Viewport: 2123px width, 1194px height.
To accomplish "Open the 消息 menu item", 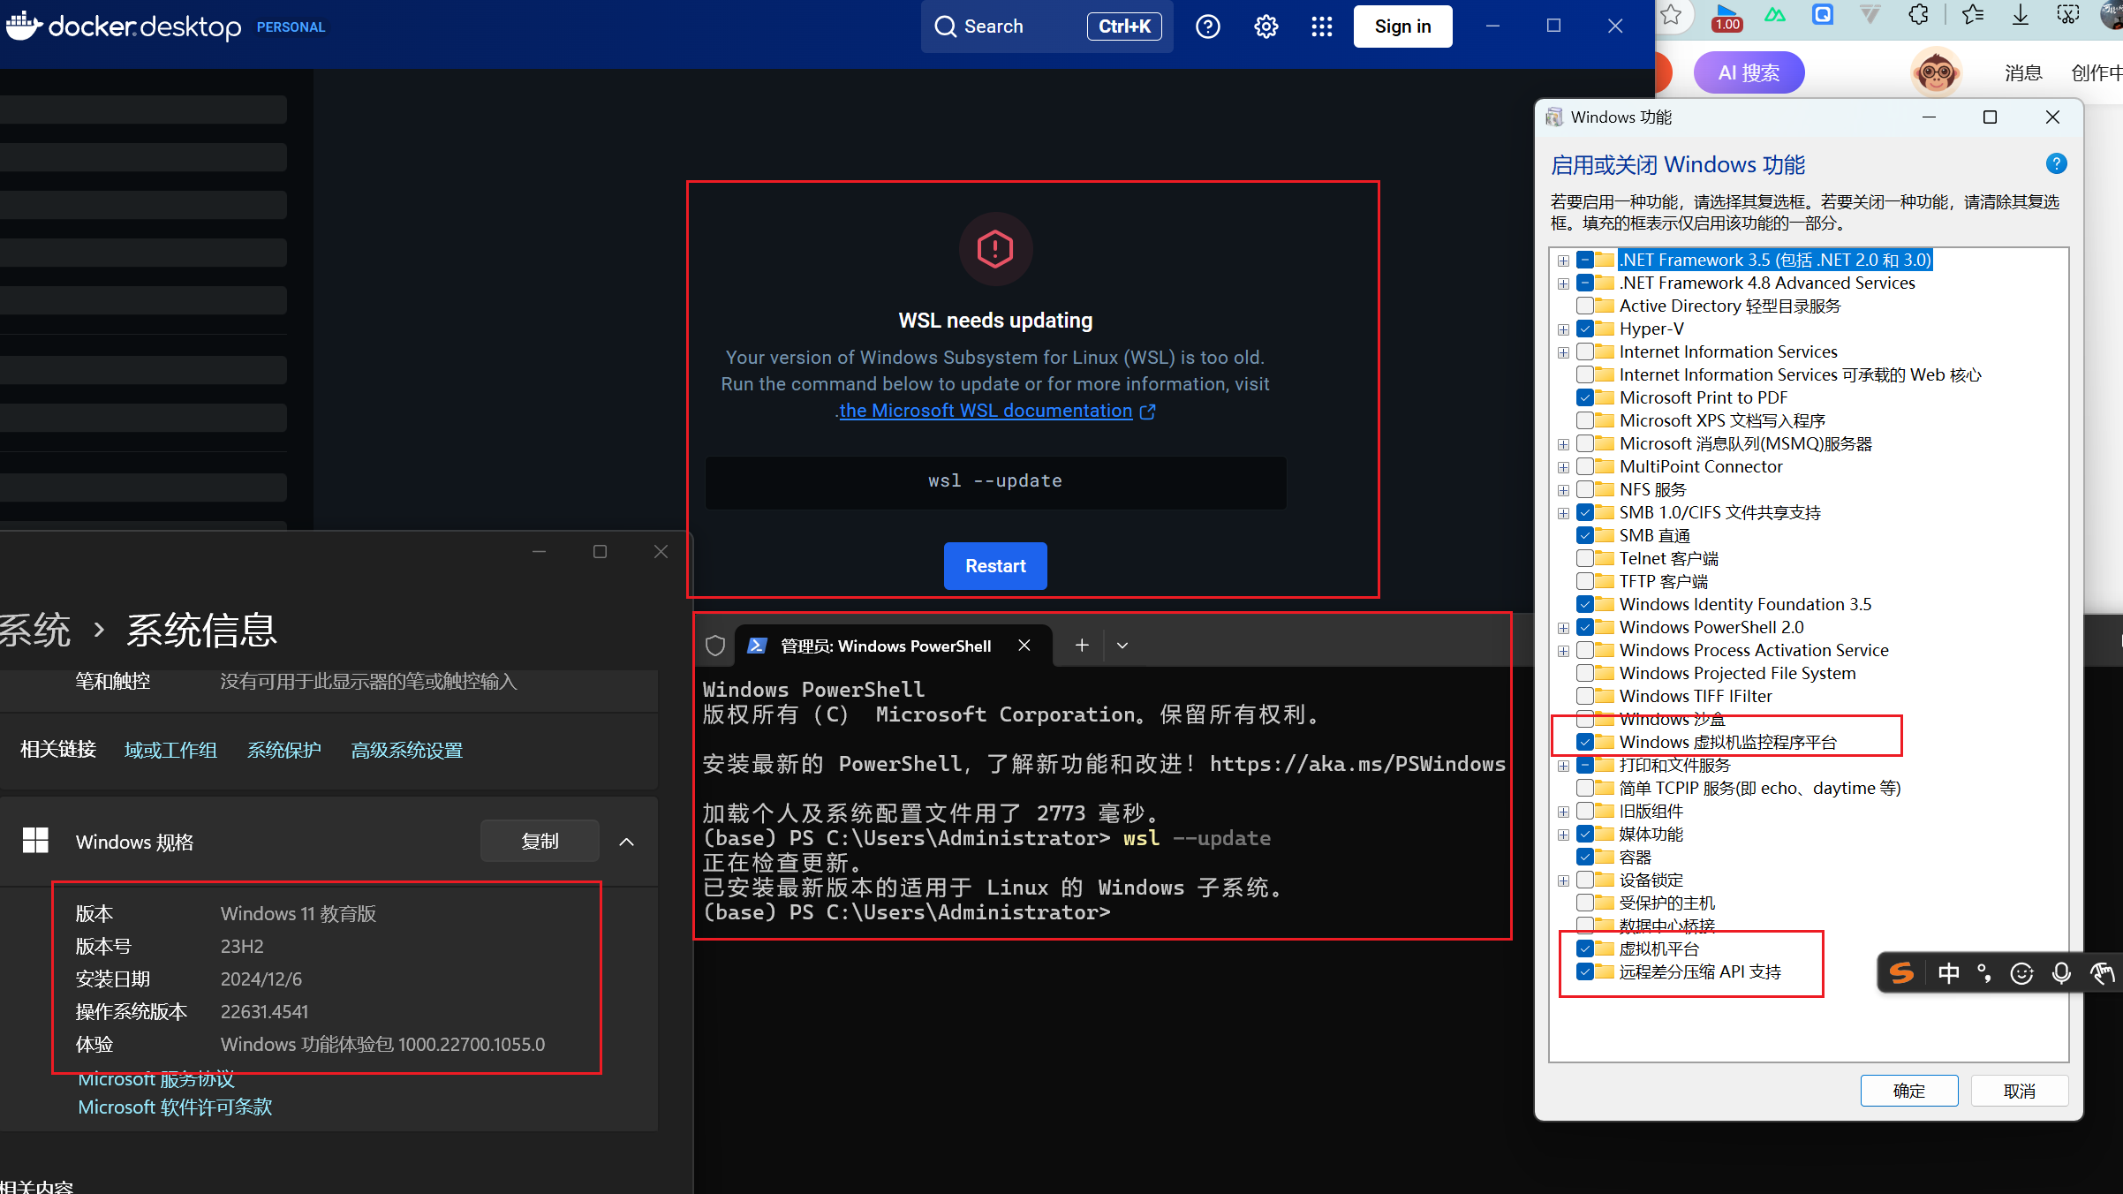I will coord(2022,72).
